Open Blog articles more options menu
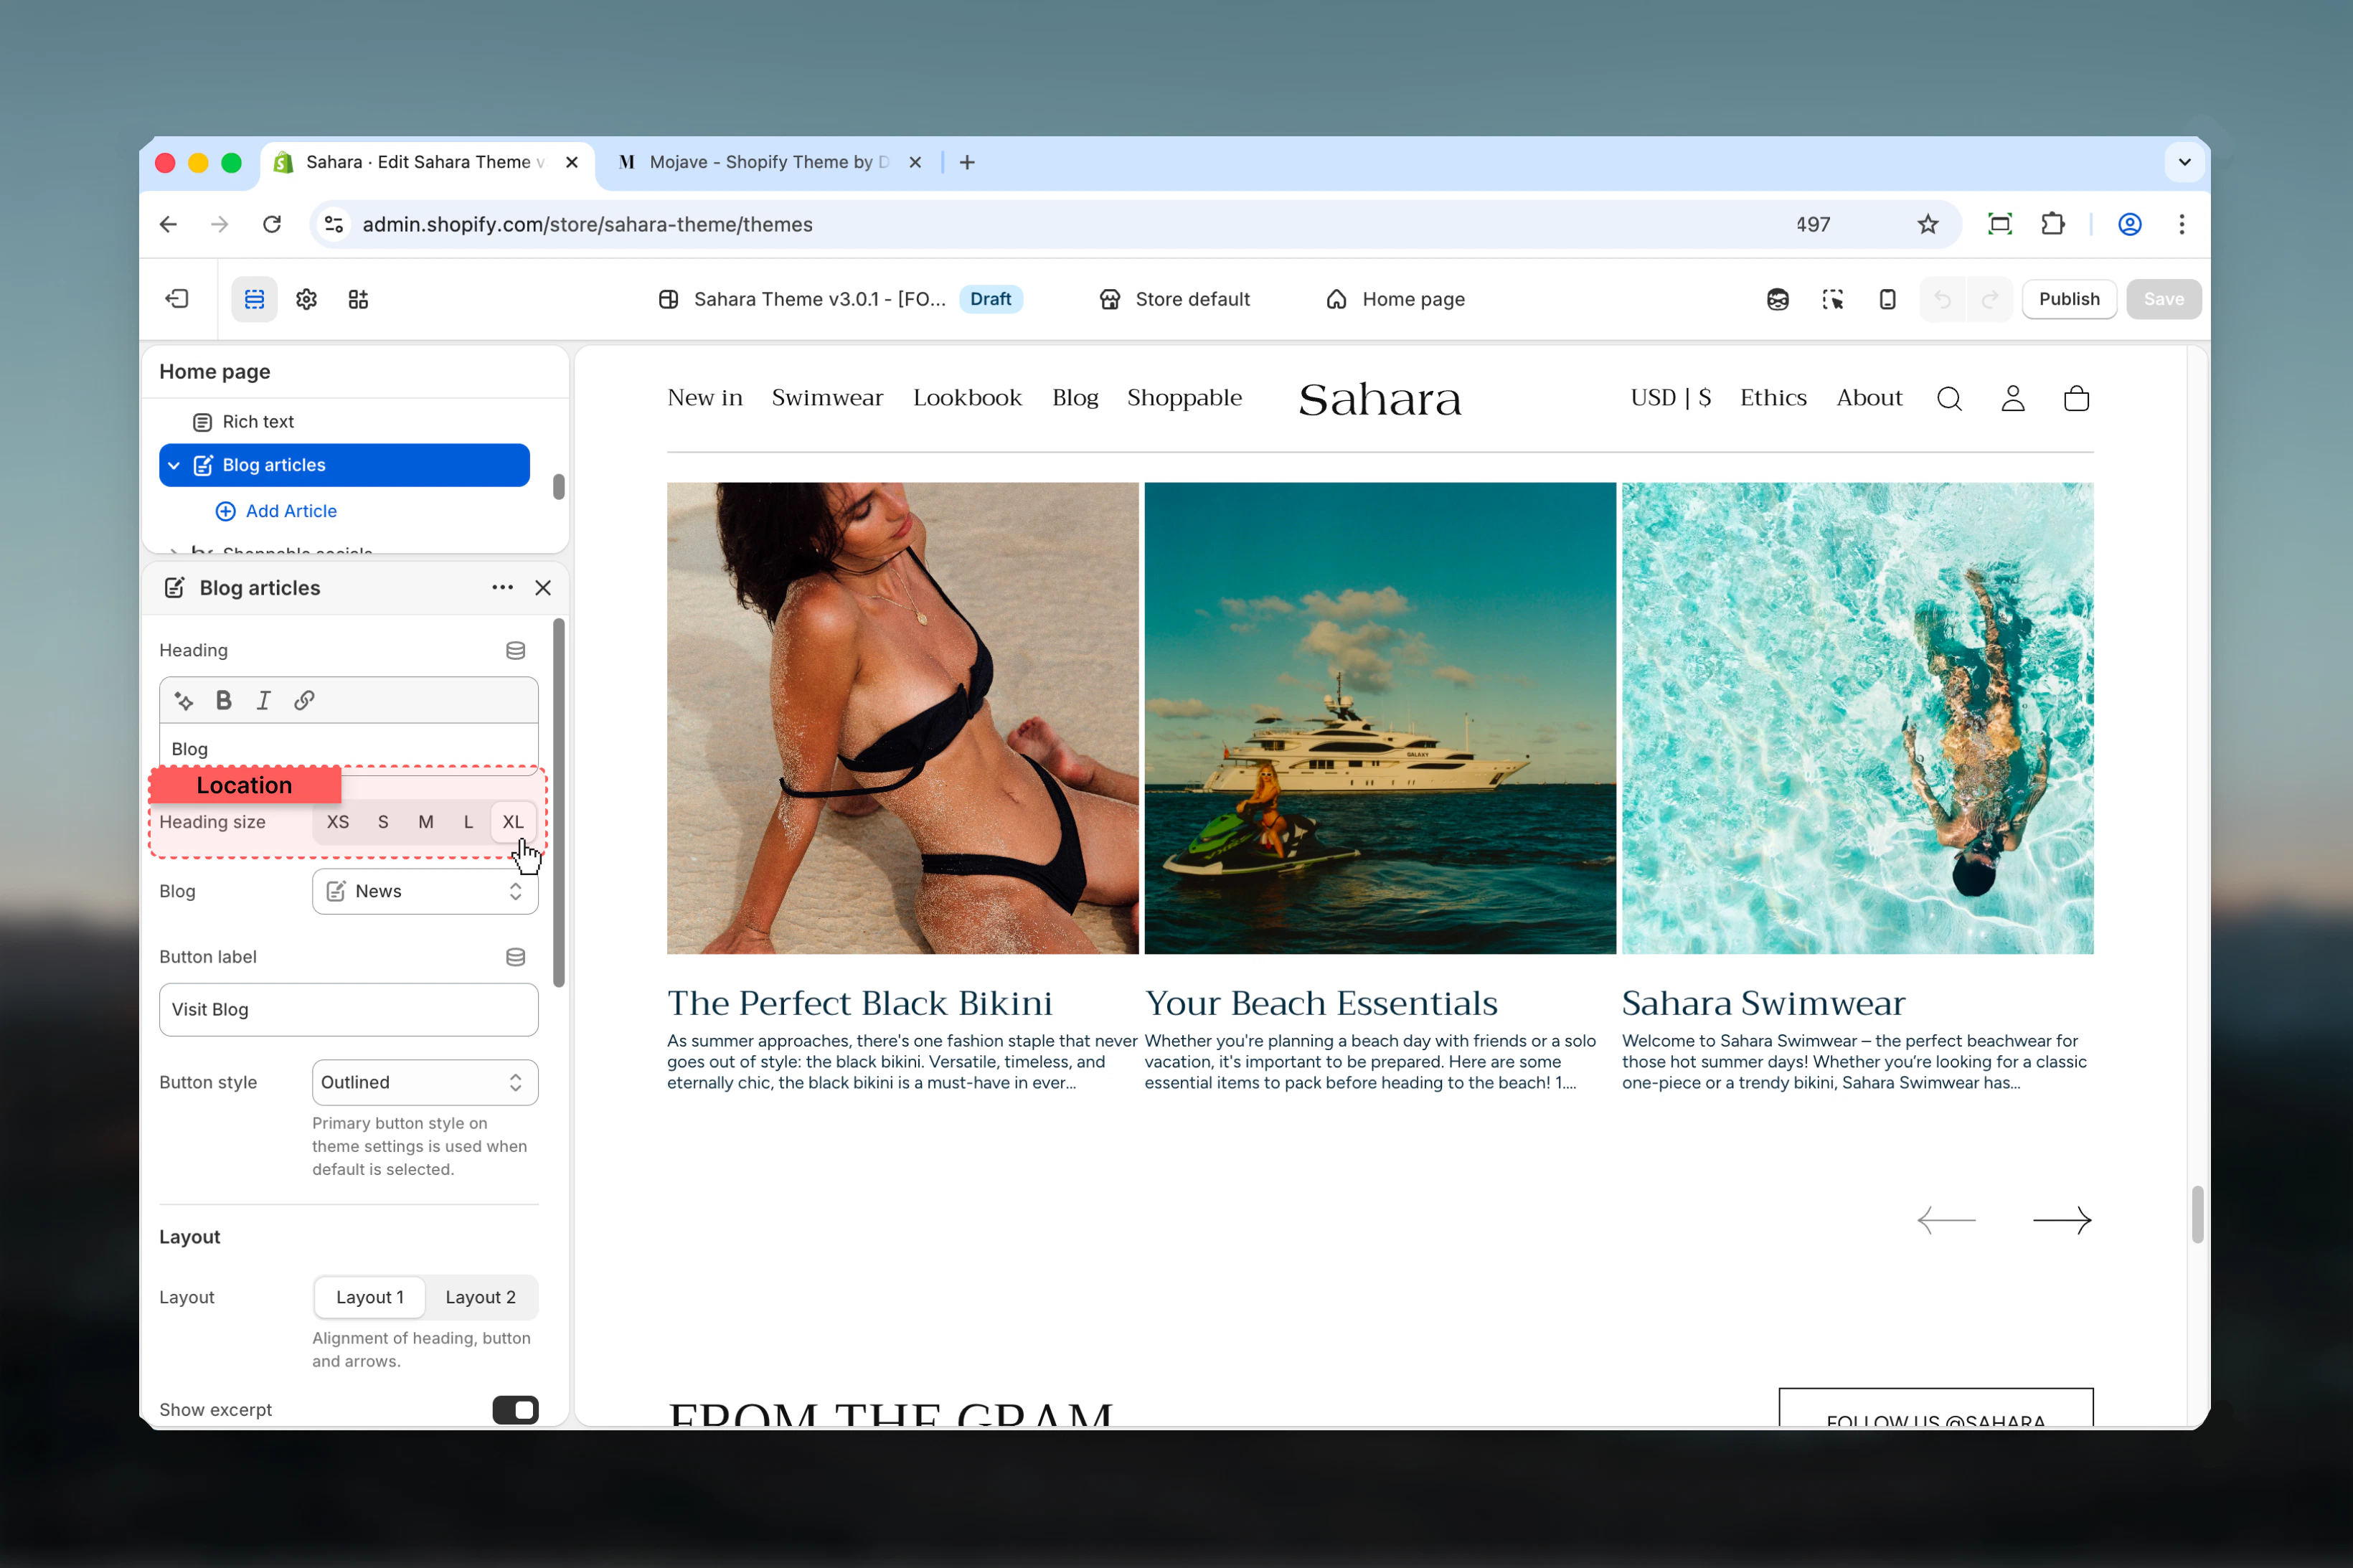This screenshot has width=2353, height=1568. coord(502,588)
